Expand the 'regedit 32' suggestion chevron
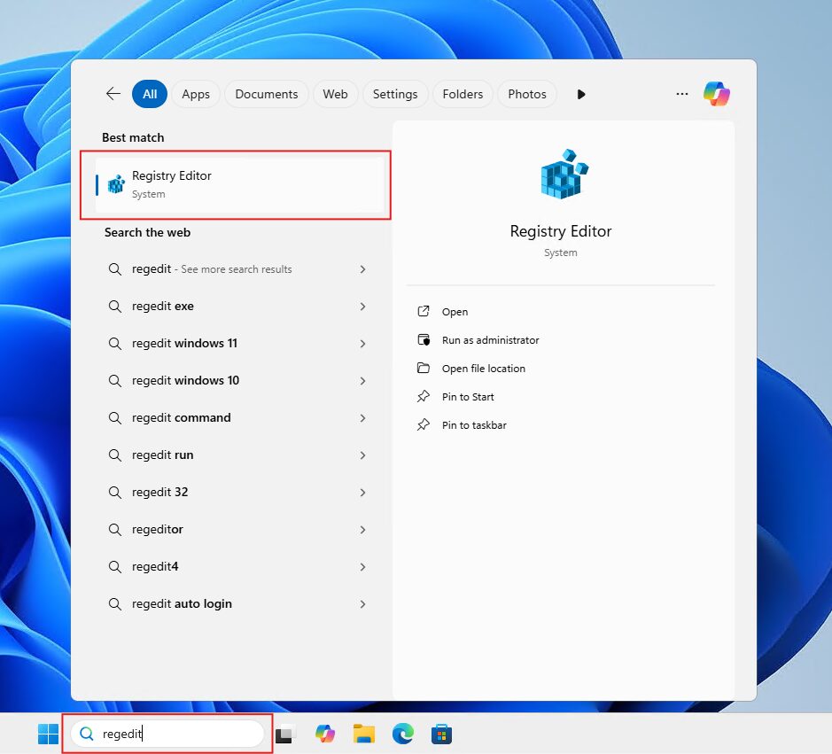 pos(363,492)
